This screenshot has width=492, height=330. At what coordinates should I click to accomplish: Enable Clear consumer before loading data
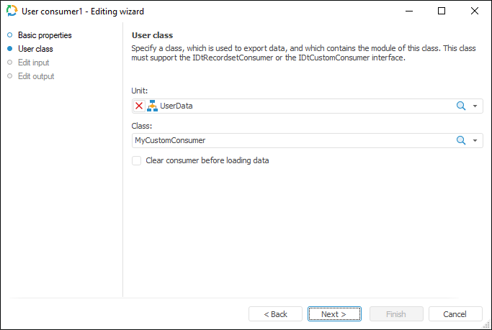pyautogui.click(x=137, y=161)
